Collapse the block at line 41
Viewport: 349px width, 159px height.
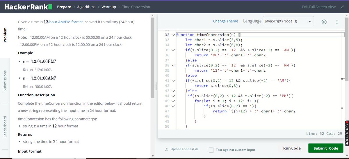pyautogui.click(x=173, y=80)
